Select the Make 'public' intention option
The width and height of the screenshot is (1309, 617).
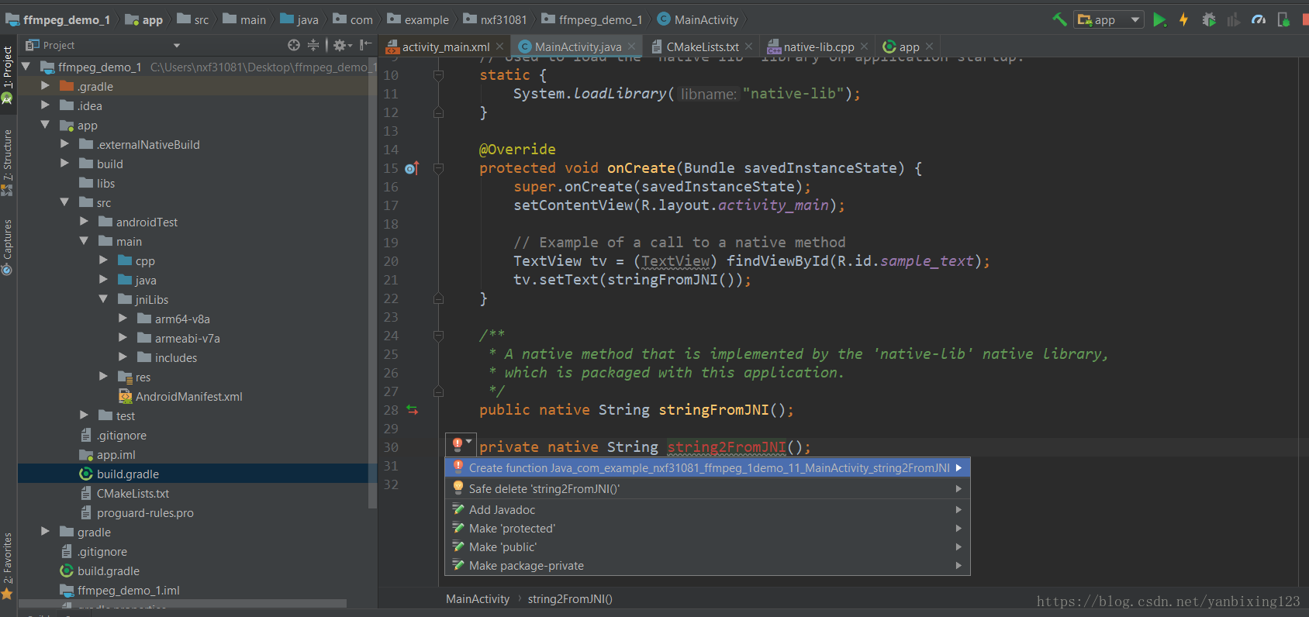[503, 547]
